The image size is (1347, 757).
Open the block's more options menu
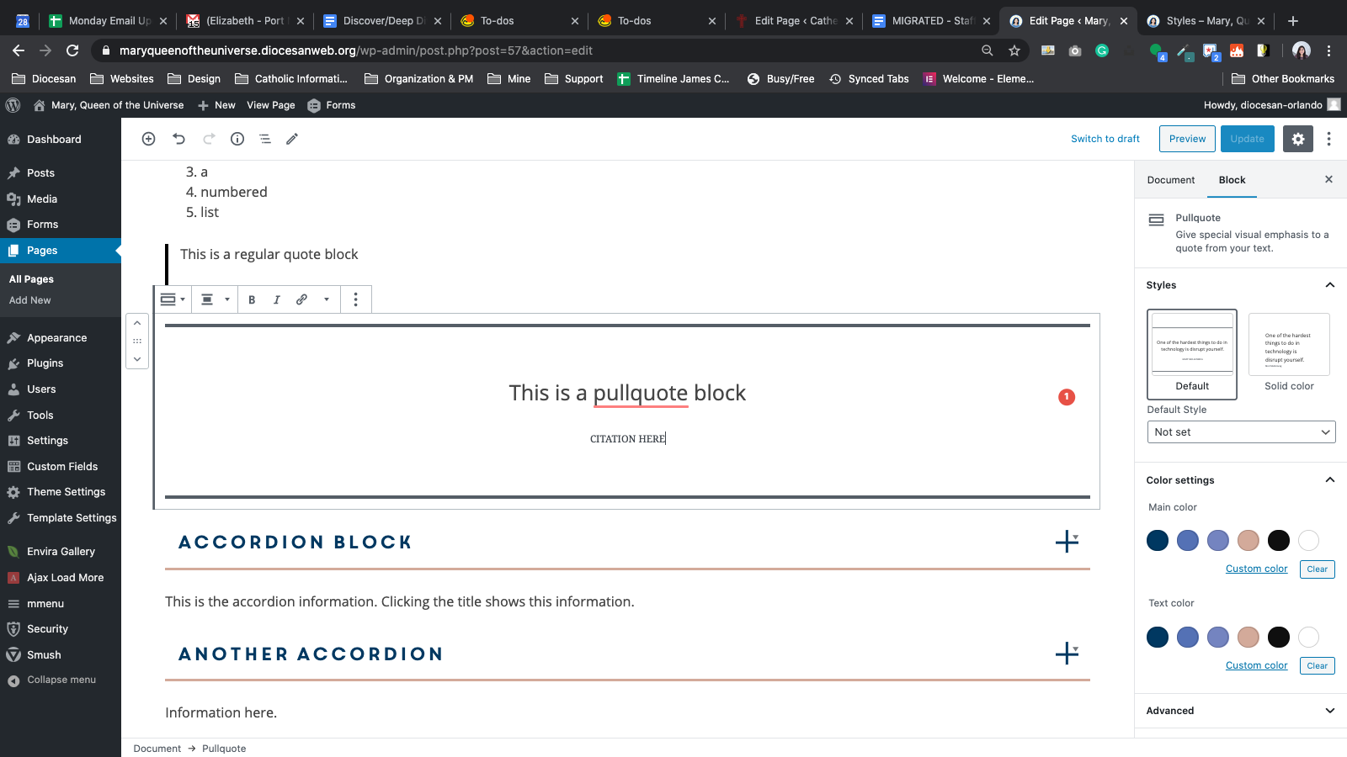(355, 299)
